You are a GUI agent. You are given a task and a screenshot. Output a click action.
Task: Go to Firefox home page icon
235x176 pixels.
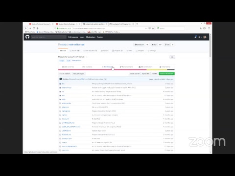tap(38, 28)
